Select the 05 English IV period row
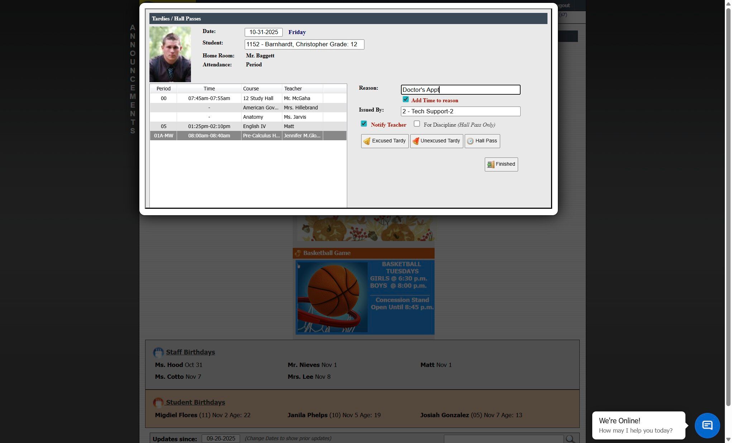 (x=248, y=126)
